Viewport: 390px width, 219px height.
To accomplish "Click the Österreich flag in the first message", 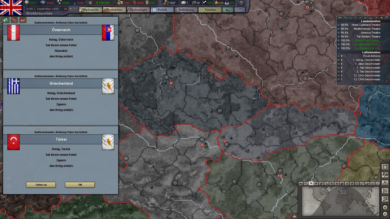I will click(13, 33).
